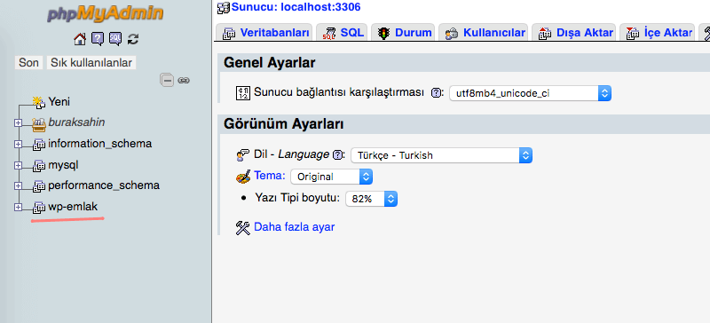Switch to the İçe Aktar tab
This screenshot has width=710, height=323.
(x=657, y=33)
